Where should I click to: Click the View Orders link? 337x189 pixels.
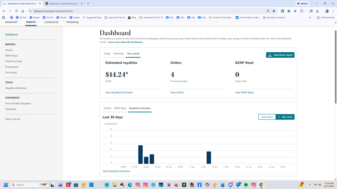[x=177, y=93]
